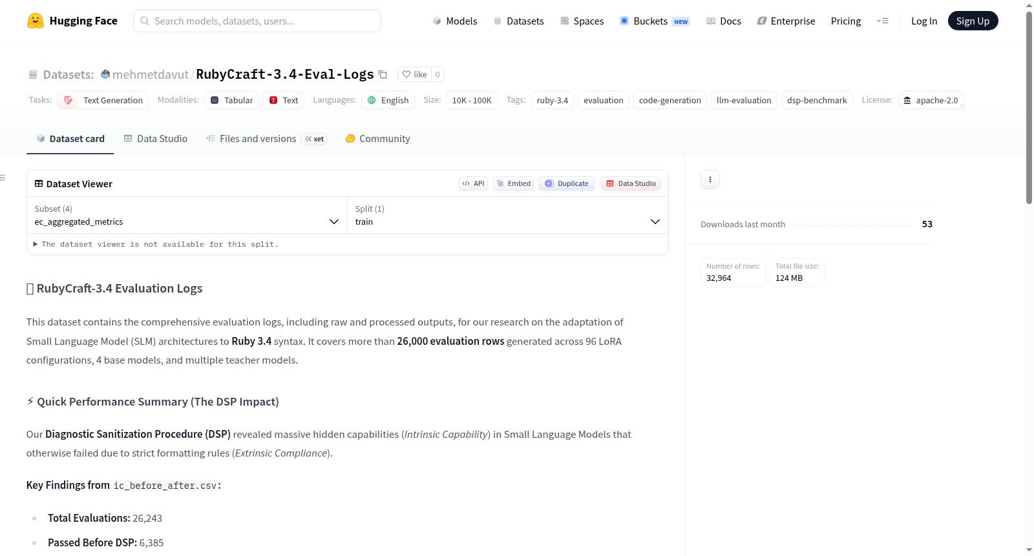Click the Sign Up button

[973, 21]
